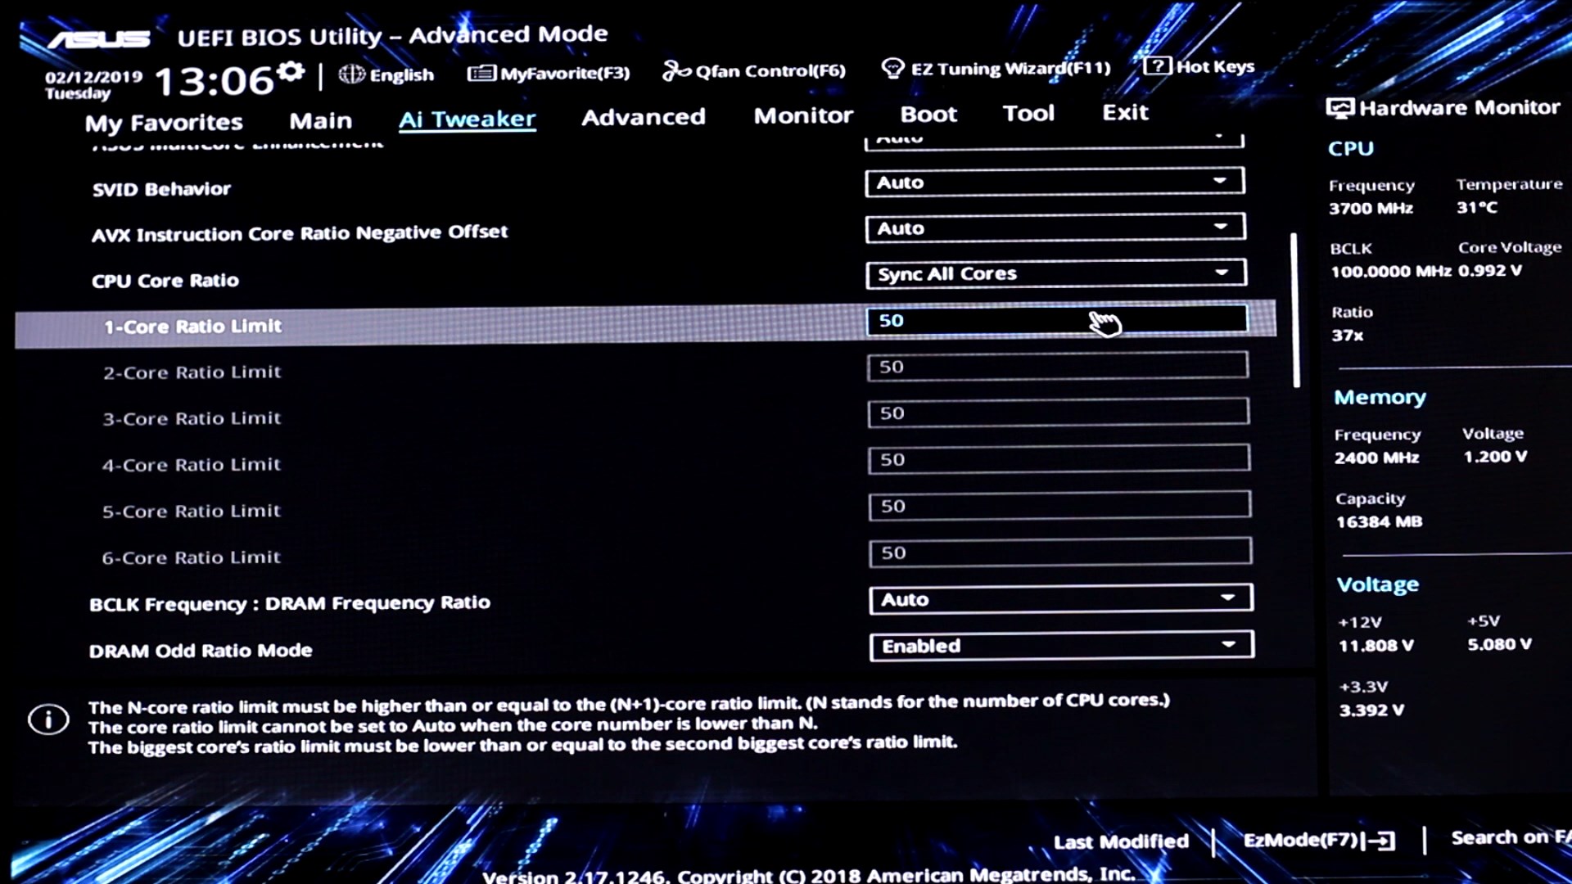
Task: Open the Exit tab
Action: point(1125,112)
